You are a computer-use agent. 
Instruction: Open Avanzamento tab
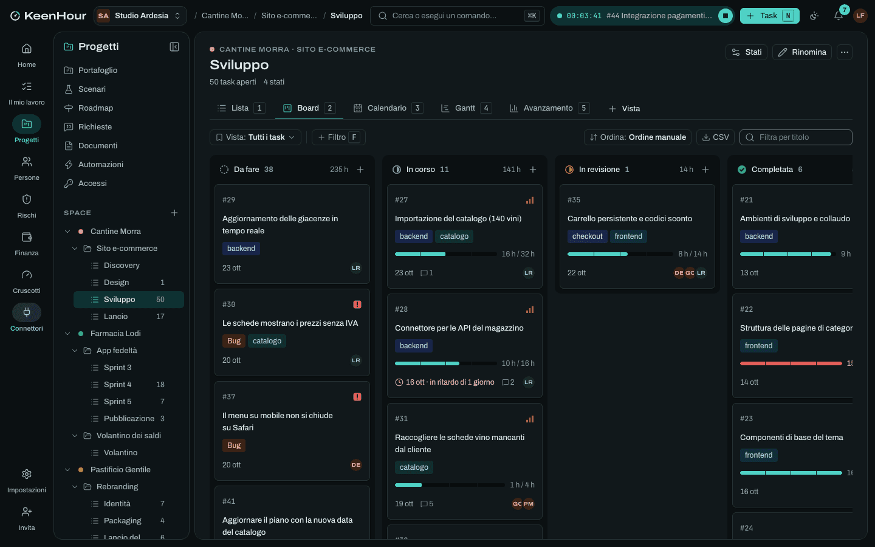[x=549, y=108]
